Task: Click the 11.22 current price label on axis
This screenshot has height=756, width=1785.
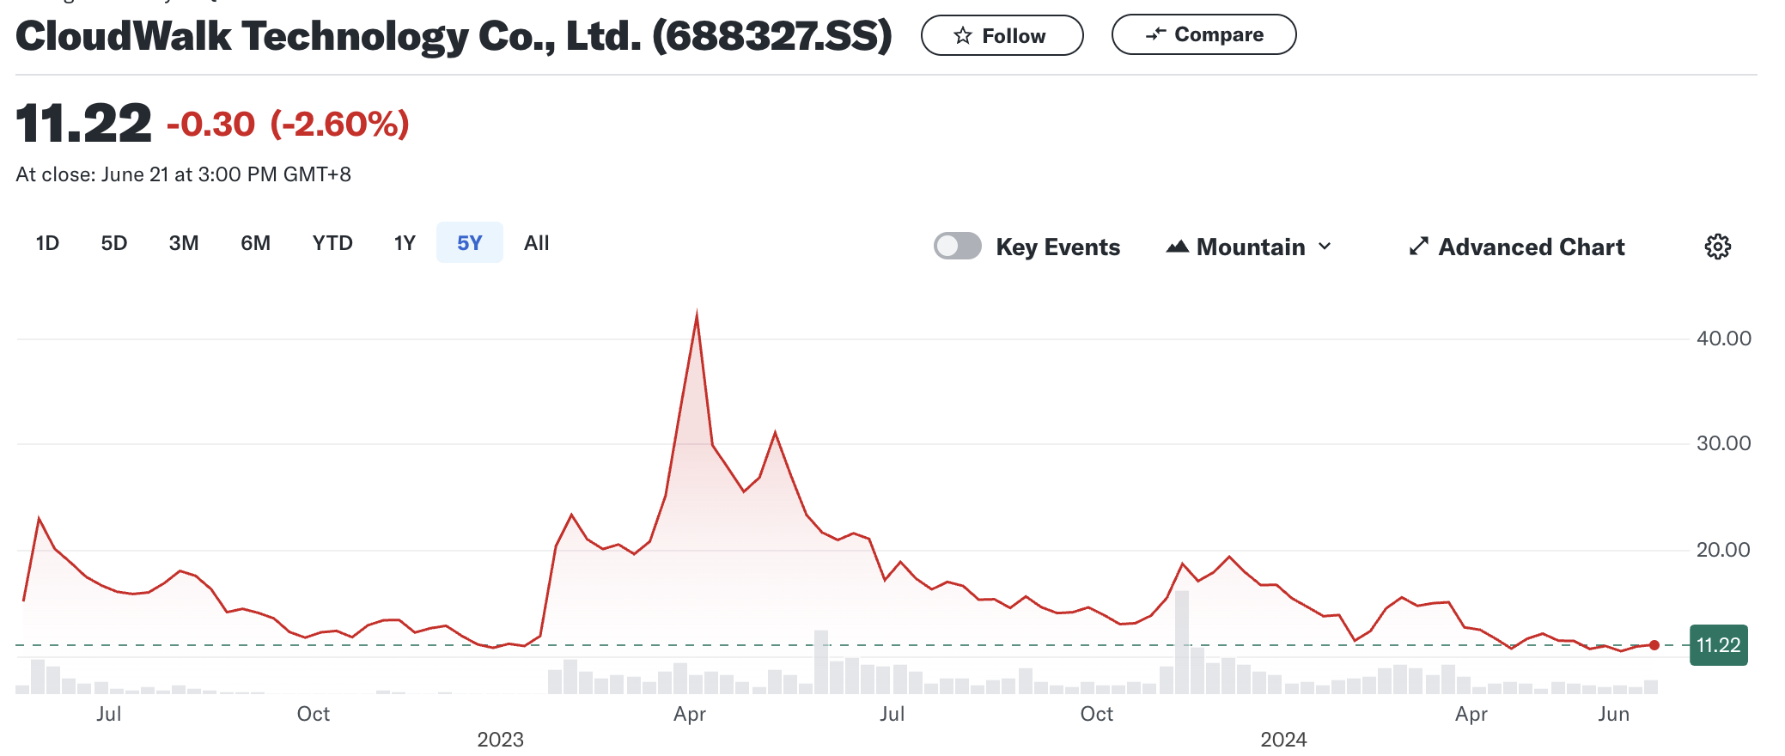Action: (x=1718, y=645)
